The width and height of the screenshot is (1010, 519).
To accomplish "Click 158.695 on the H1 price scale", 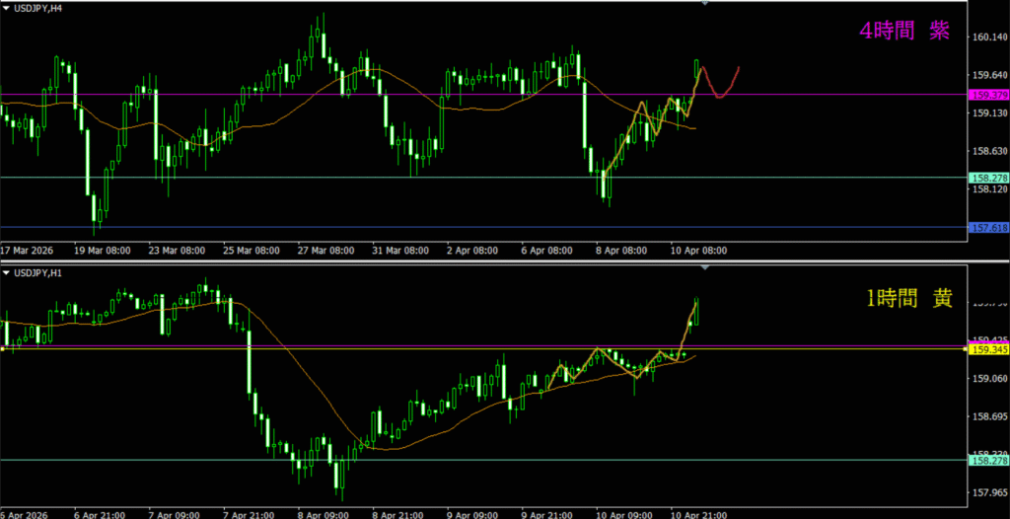I will (x=988, y=416).
